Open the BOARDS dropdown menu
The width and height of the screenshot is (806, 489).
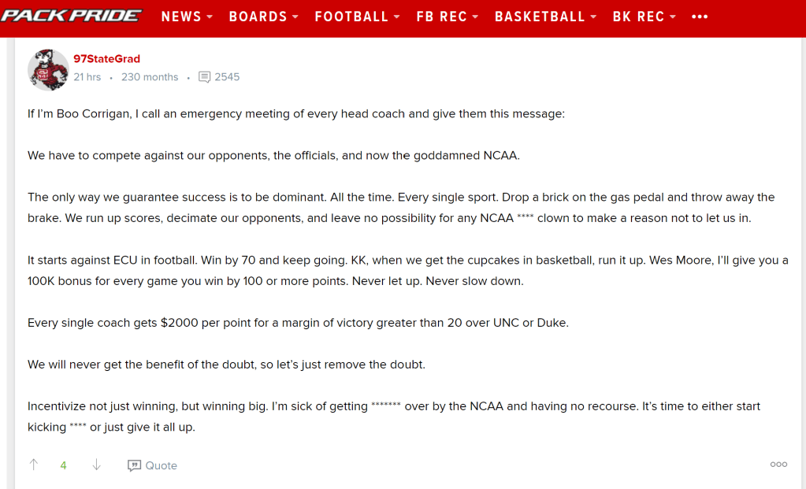(263, 17)
